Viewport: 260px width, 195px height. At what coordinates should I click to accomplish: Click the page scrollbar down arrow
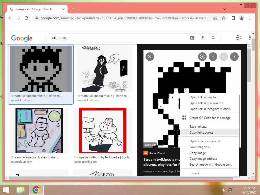[253, 174]
